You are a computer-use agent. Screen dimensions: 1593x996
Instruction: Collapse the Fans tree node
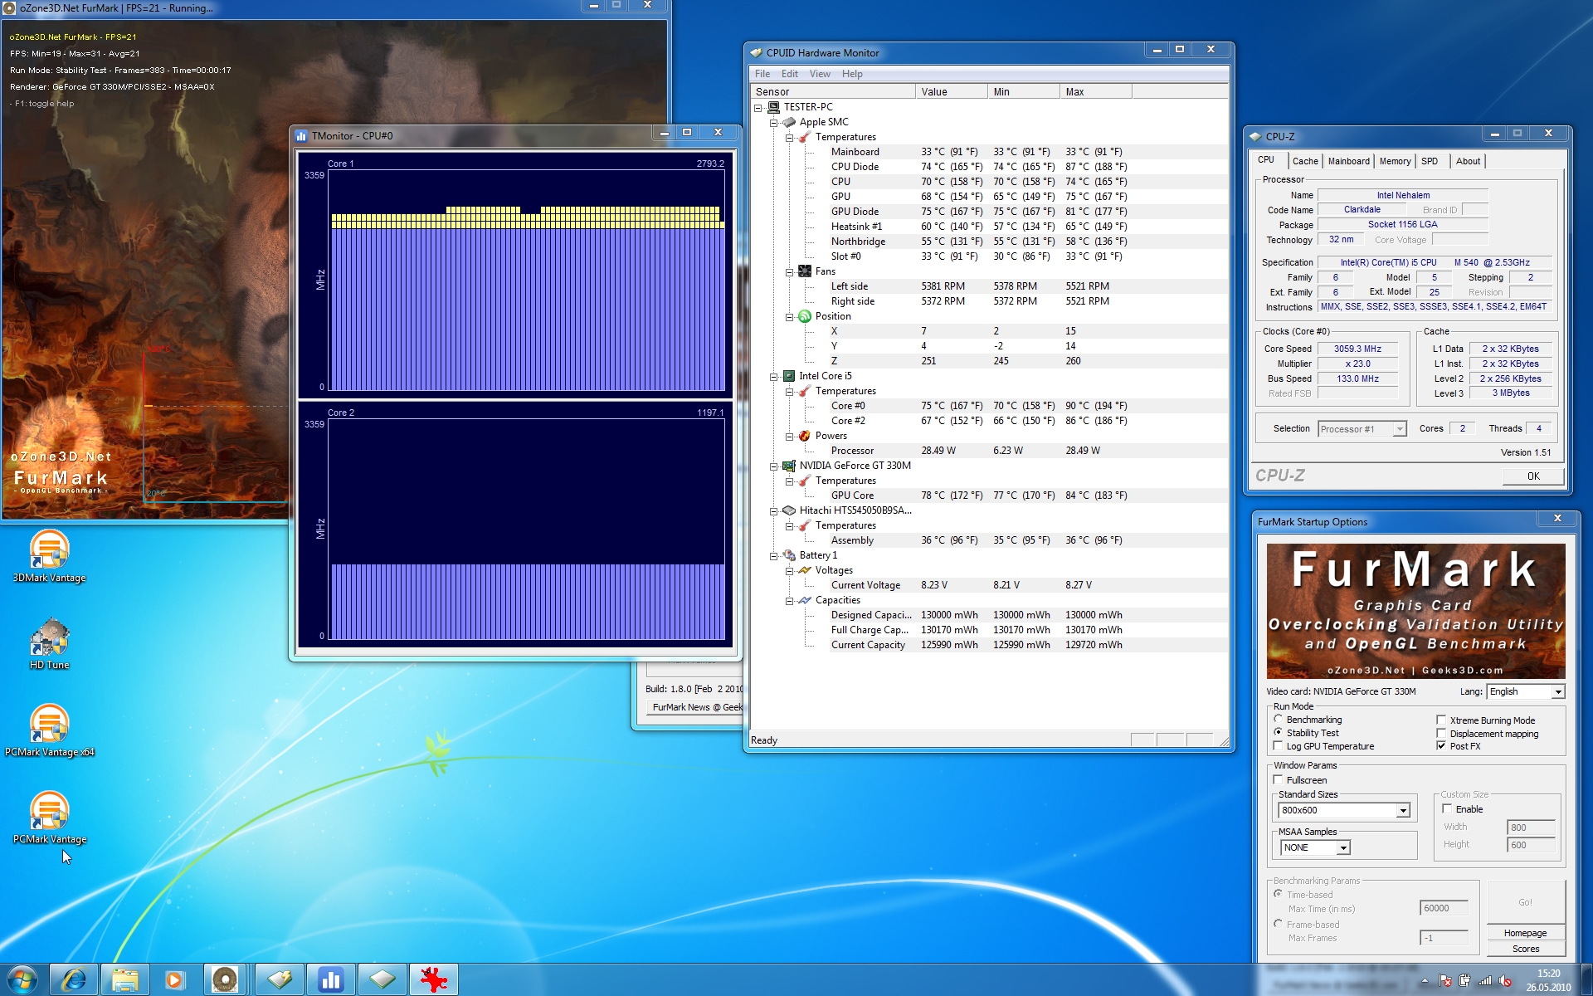click(790, 272)
